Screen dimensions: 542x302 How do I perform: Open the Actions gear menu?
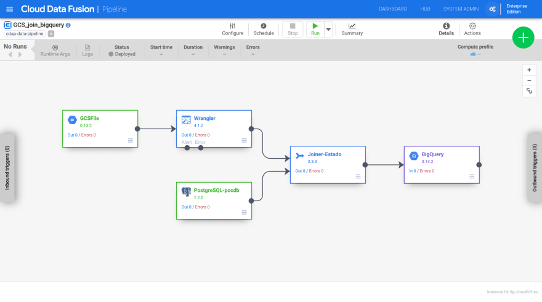click(472, 30)
